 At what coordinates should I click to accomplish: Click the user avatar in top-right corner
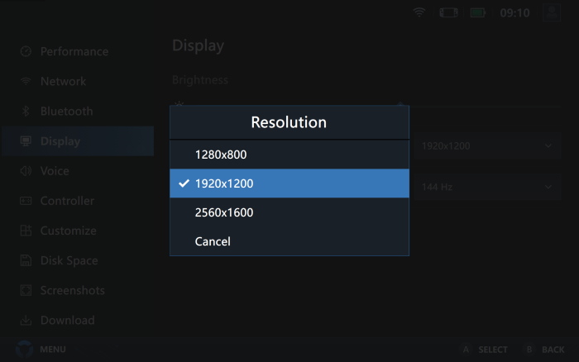tap(552, 13)
